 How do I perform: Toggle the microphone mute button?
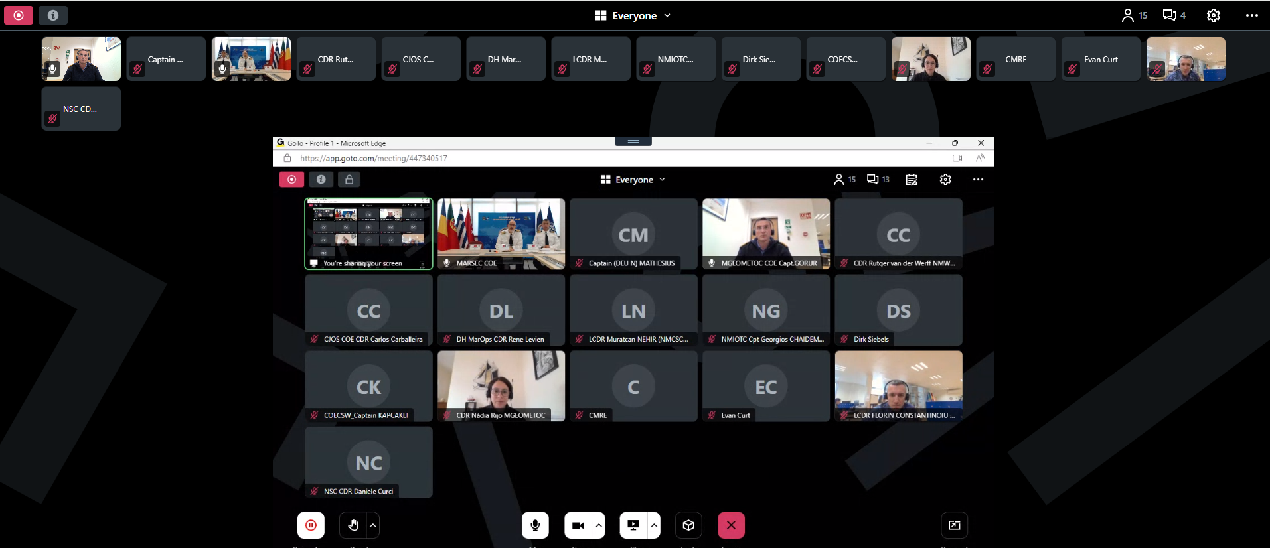point(535,525)
